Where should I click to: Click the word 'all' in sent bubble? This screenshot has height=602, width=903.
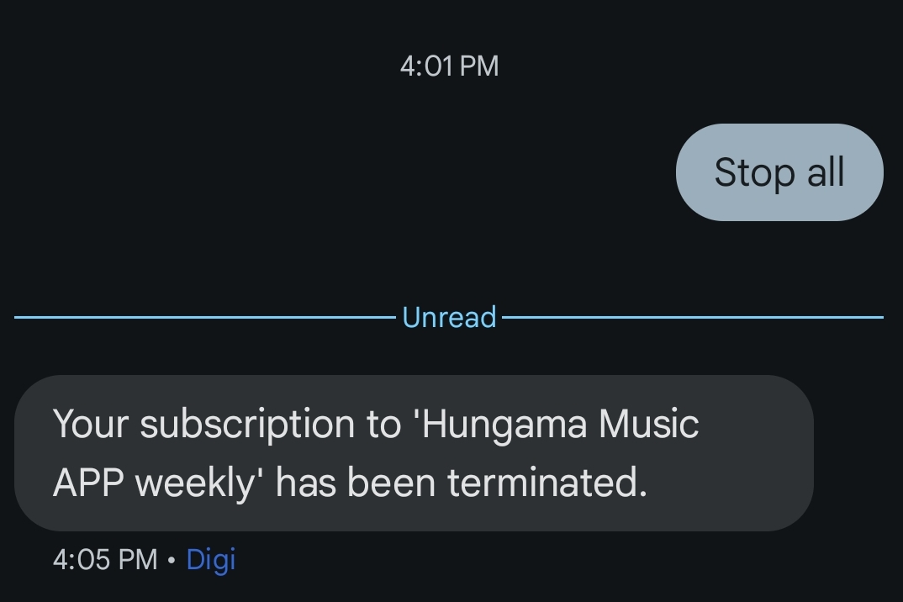[826, 172]
